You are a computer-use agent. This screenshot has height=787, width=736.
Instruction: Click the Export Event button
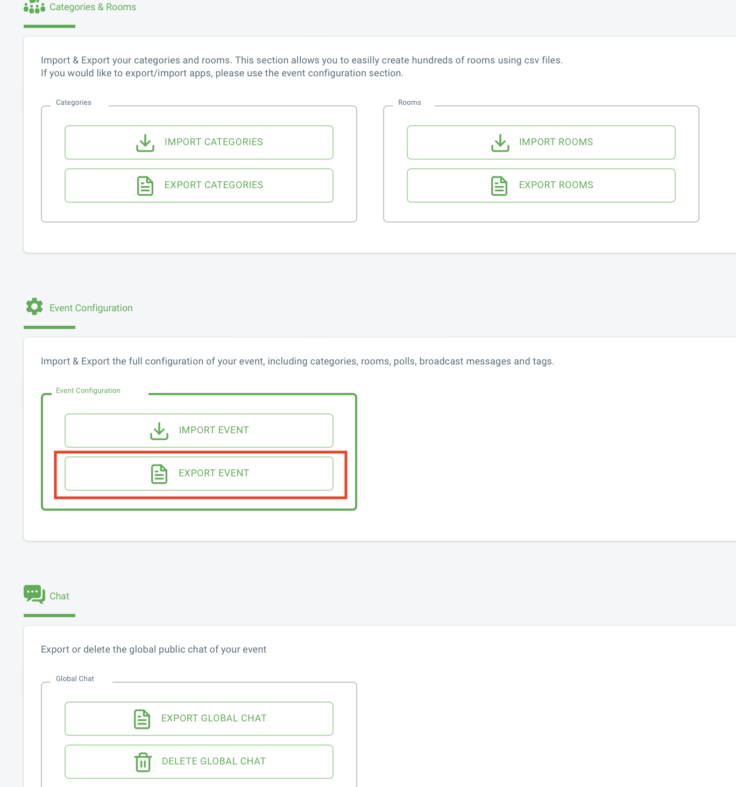(199, 474)
